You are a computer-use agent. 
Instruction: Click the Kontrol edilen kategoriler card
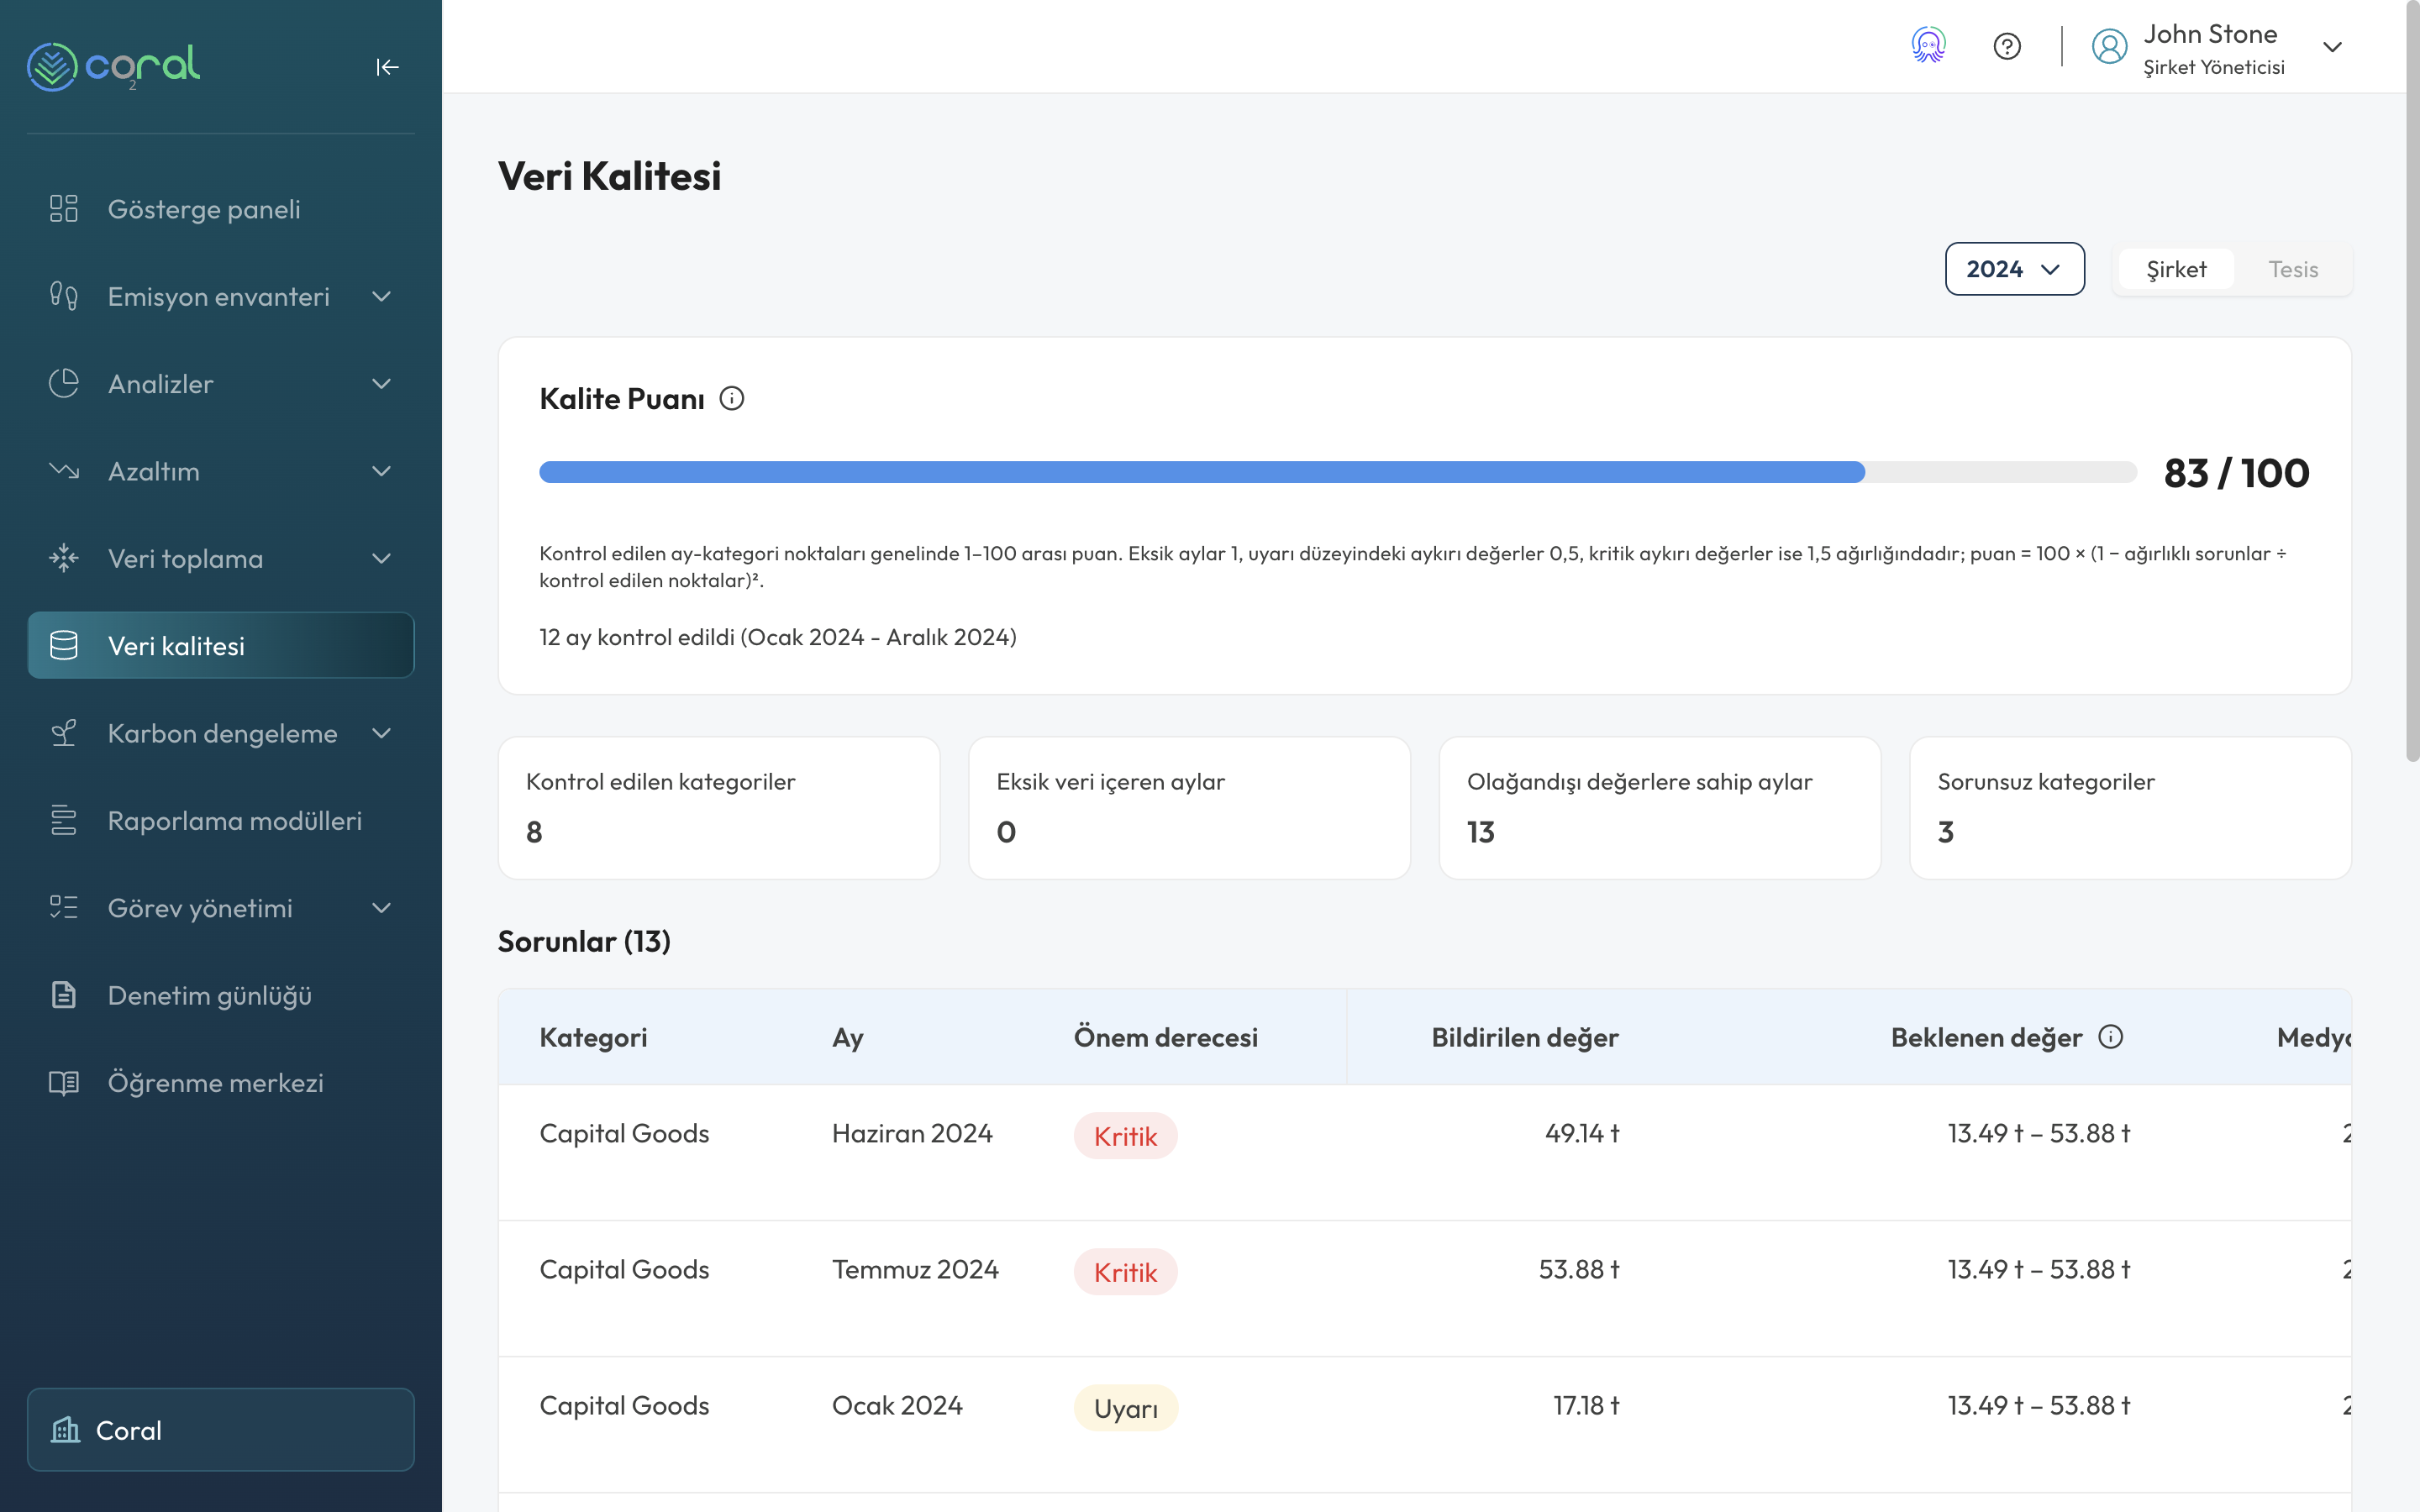(719, 808)
